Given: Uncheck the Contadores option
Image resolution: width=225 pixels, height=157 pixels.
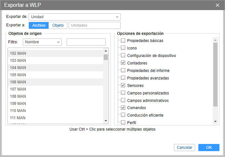Looking at the screenshot, I should (123, 63).
